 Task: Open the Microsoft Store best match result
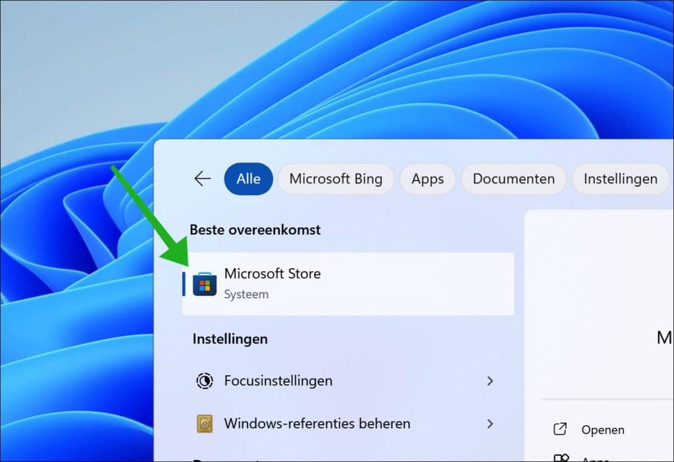(x=348, y=284)
